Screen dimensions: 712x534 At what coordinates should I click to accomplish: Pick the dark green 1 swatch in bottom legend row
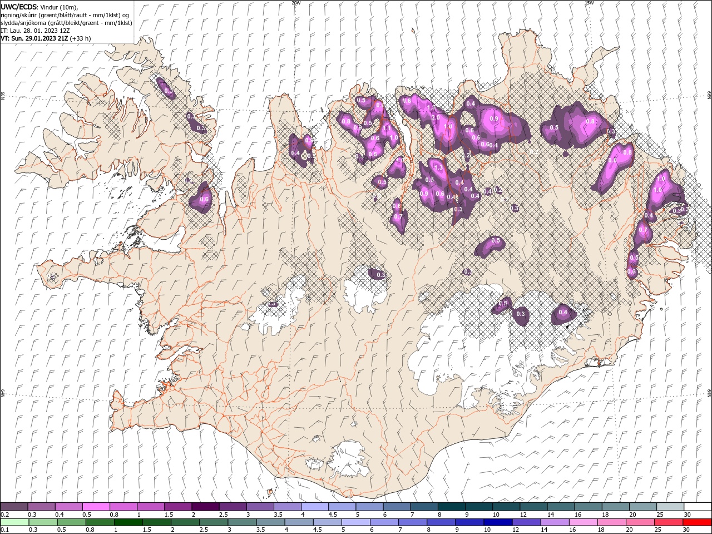point(128,522)
